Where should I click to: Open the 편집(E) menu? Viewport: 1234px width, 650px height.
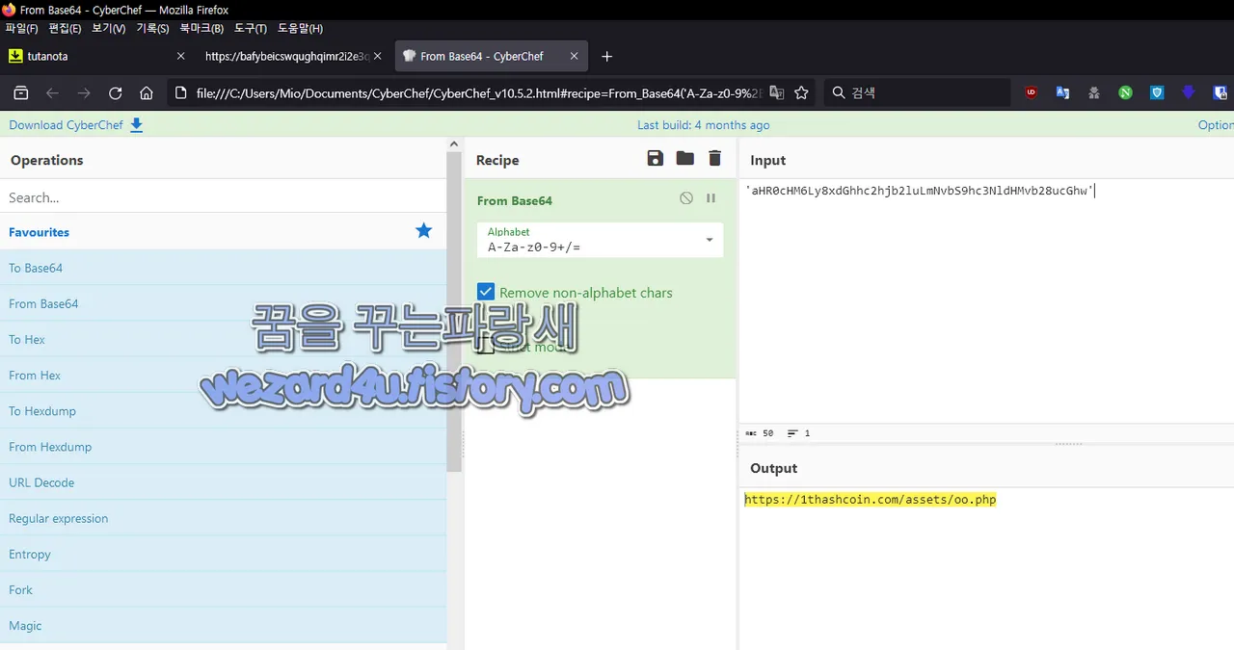click(x=65, y=29)
